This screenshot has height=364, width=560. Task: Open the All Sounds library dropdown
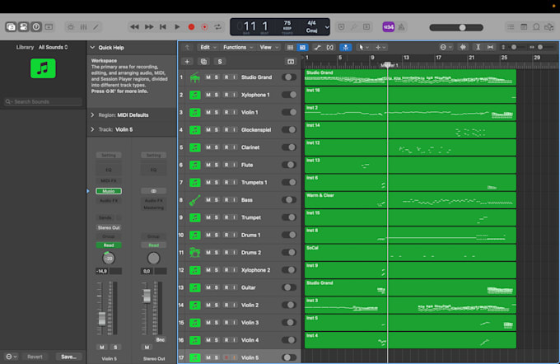[53, 47]
